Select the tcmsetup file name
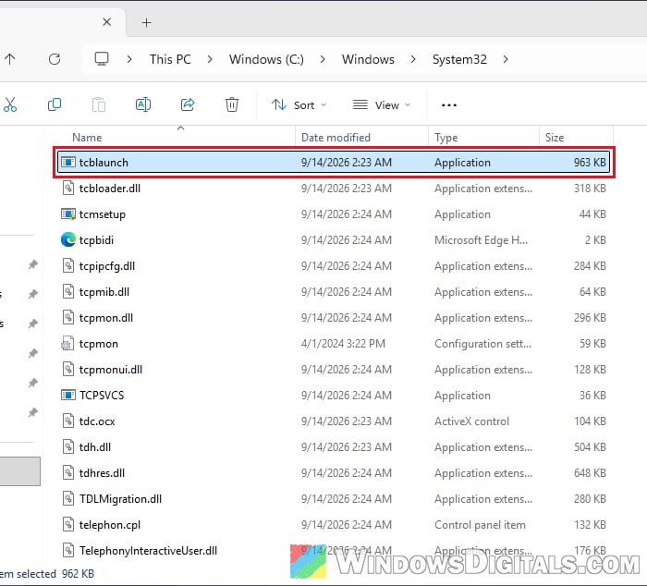 (103, 214)
